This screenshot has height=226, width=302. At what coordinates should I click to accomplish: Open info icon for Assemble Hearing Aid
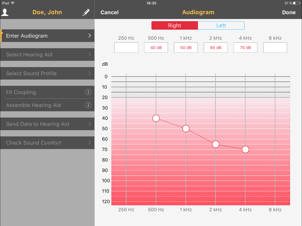(x=88, y=105)
